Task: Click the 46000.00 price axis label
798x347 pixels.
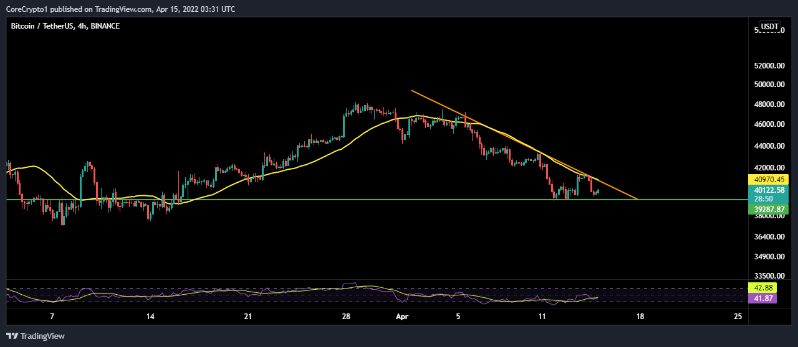Action: tap(769, 124)
